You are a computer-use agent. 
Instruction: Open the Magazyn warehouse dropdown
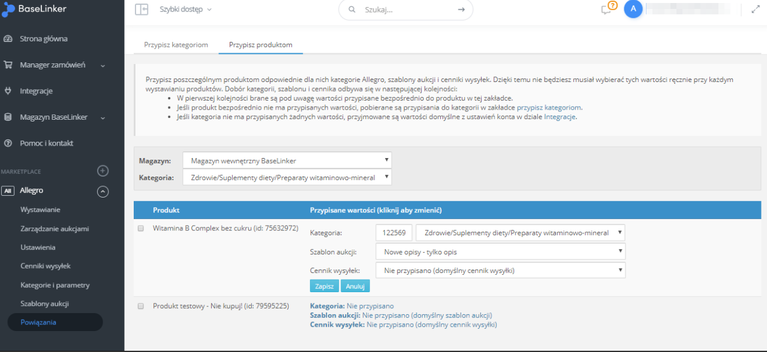click(287, 160)
